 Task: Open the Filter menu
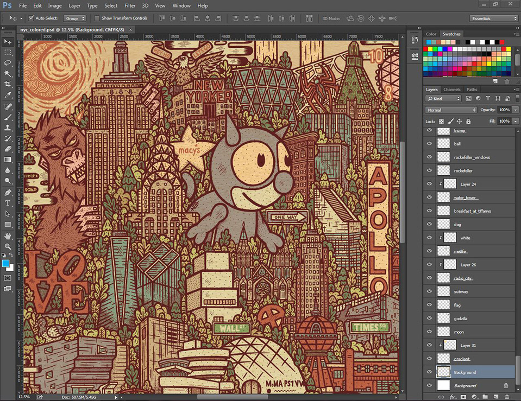[130, 5]
